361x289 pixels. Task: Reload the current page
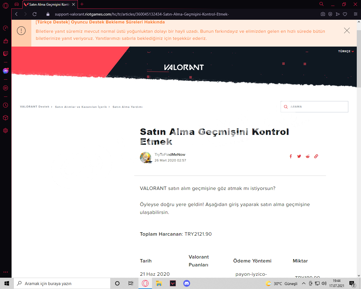(x=35, y=14)
